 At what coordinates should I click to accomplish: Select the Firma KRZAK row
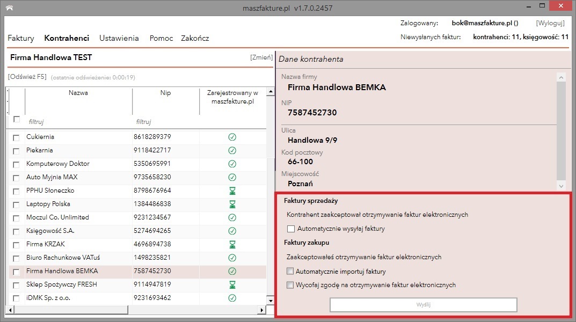coord(138,244)
